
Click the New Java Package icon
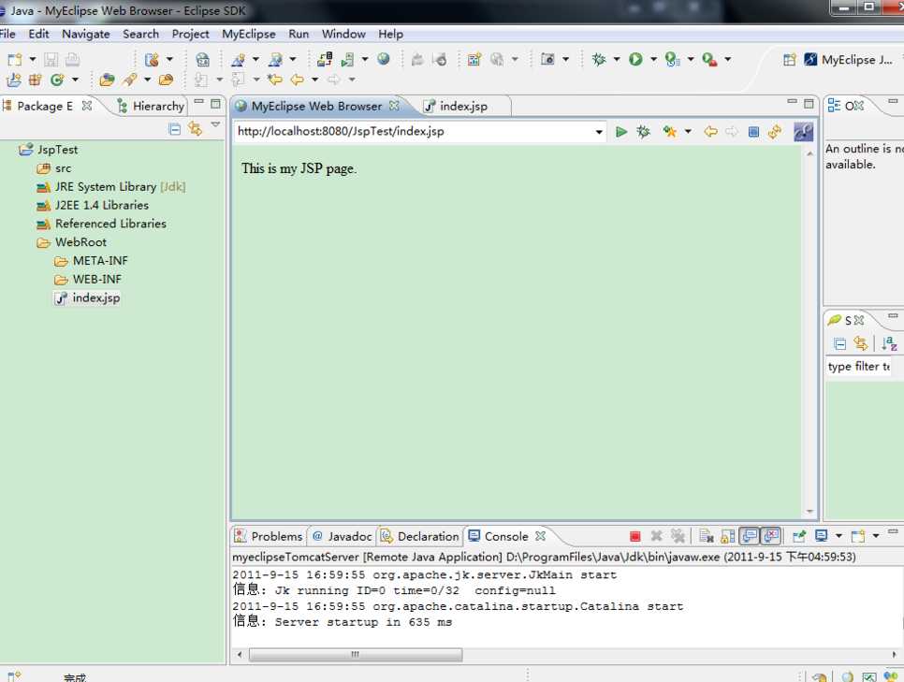36,80
